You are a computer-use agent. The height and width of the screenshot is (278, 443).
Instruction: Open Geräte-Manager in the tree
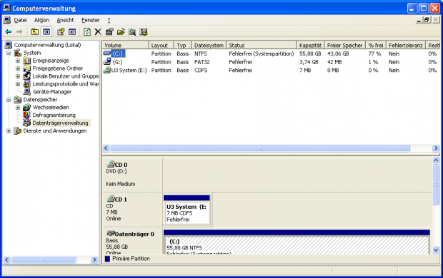pyautogui.click(x=52, y=92)
